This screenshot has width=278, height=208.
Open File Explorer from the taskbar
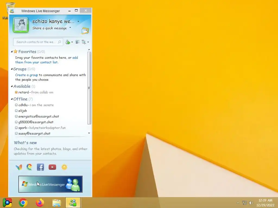pyautogui.click(x=56, y=203)
